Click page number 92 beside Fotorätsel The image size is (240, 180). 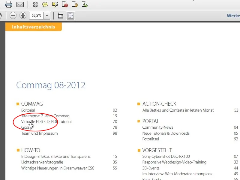coord(236,139)
